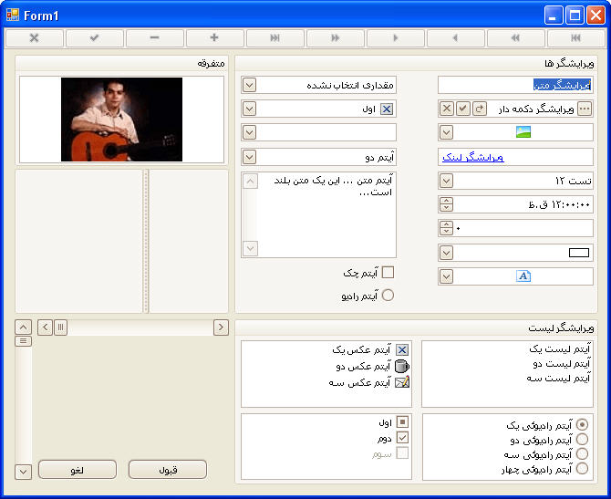Click the قبول button
This screenshot has height=499, width=611.
tap(168, 470)
